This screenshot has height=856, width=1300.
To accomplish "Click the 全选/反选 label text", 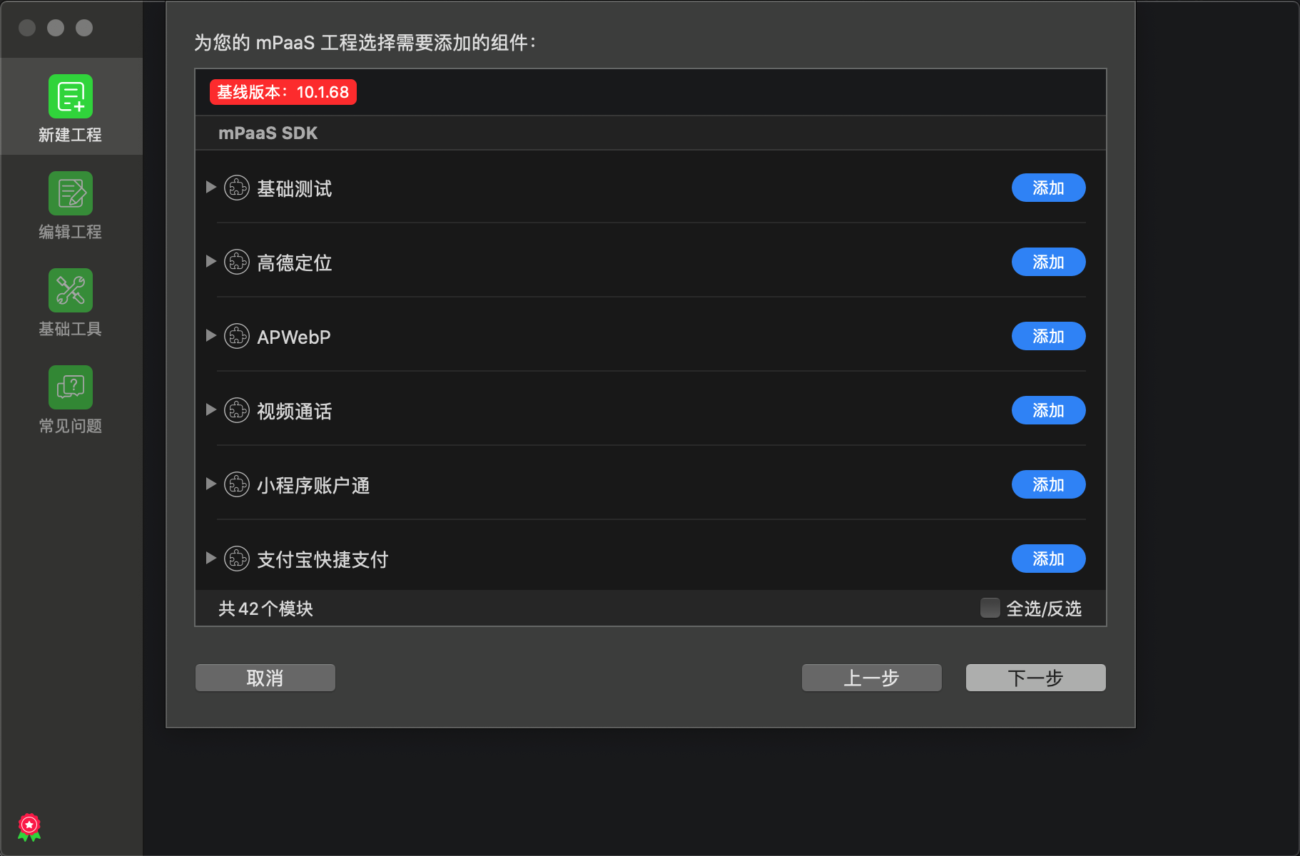I will pos(1044,608).
